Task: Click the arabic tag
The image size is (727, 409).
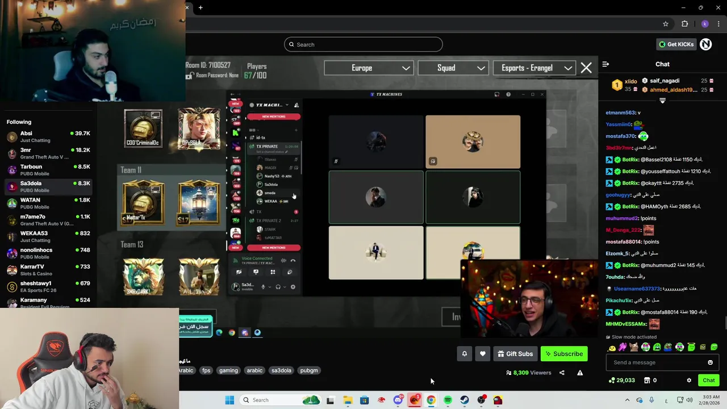Action: (254, 370)
